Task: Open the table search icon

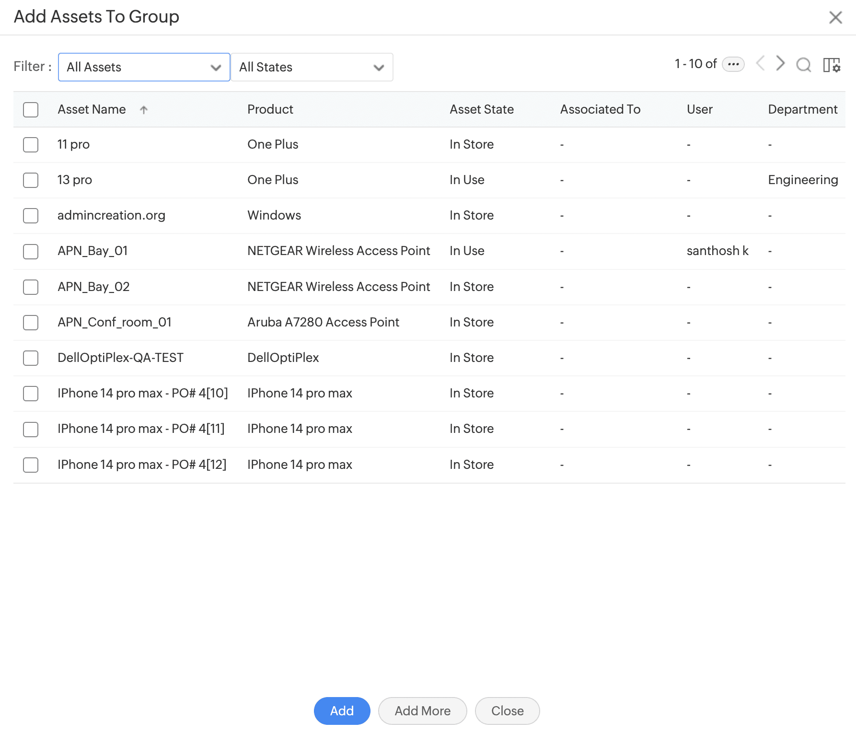Action: click(803, 64)
